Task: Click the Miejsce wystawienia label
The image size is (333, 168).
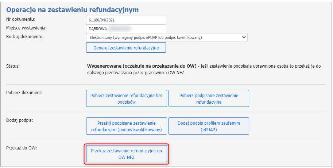Action: (27, 28)
